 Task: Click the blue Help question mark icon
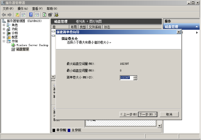tap(31, 15)
